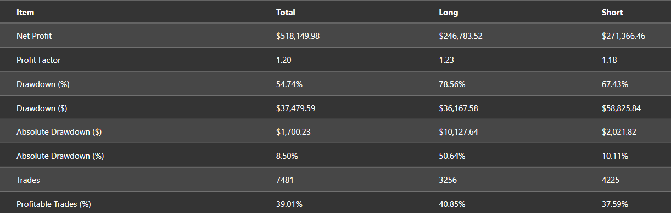Click long absolute drawdown percent 50.64%
Image resolution: width=671 pixels, height=213 pixels.
[452, 156]
